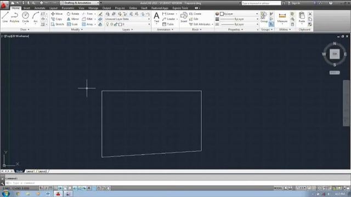Expand the Modify panel
Viewport: 351px width, 197px height.
[x=77, y=30]
